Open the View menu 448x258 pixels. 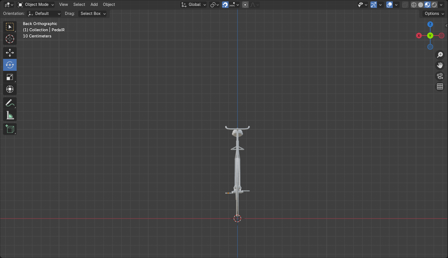tap(63, 5)
